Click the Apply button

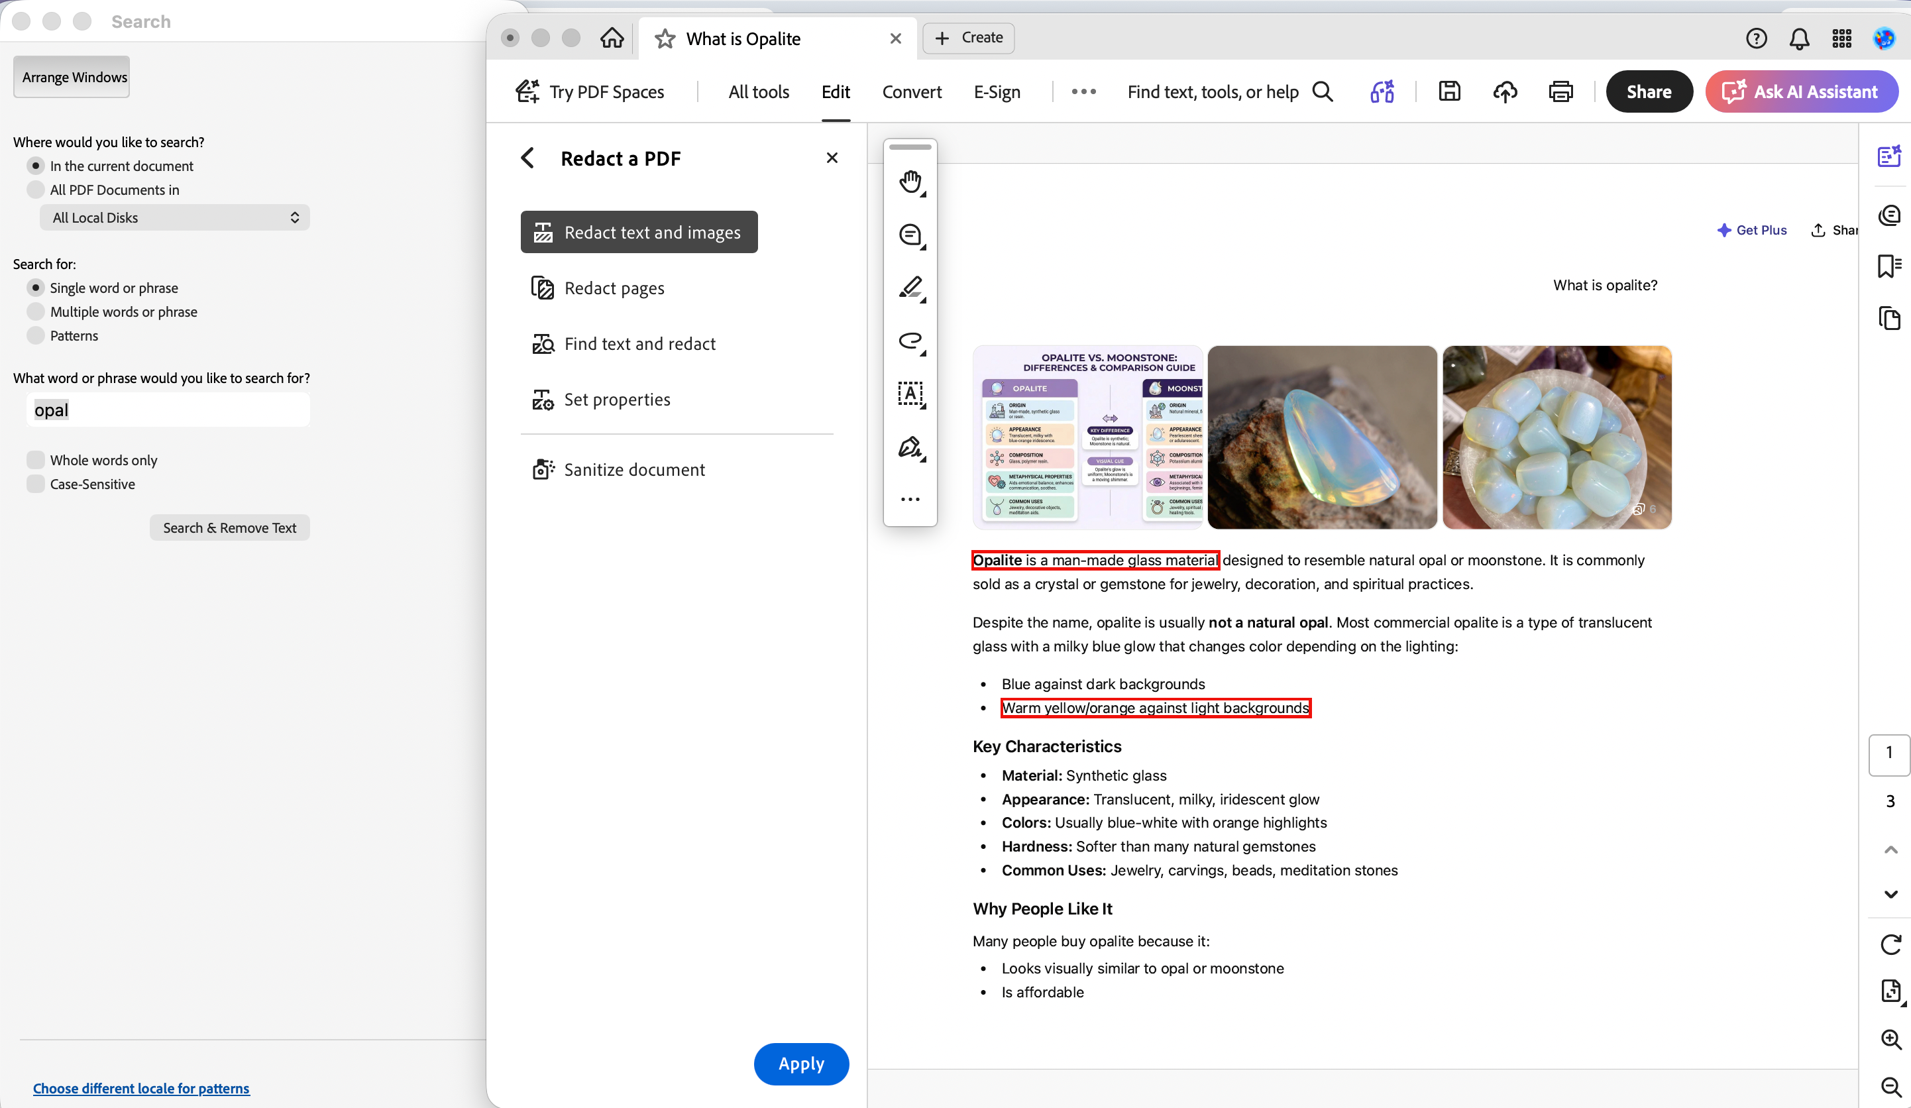pos(801,1063)
